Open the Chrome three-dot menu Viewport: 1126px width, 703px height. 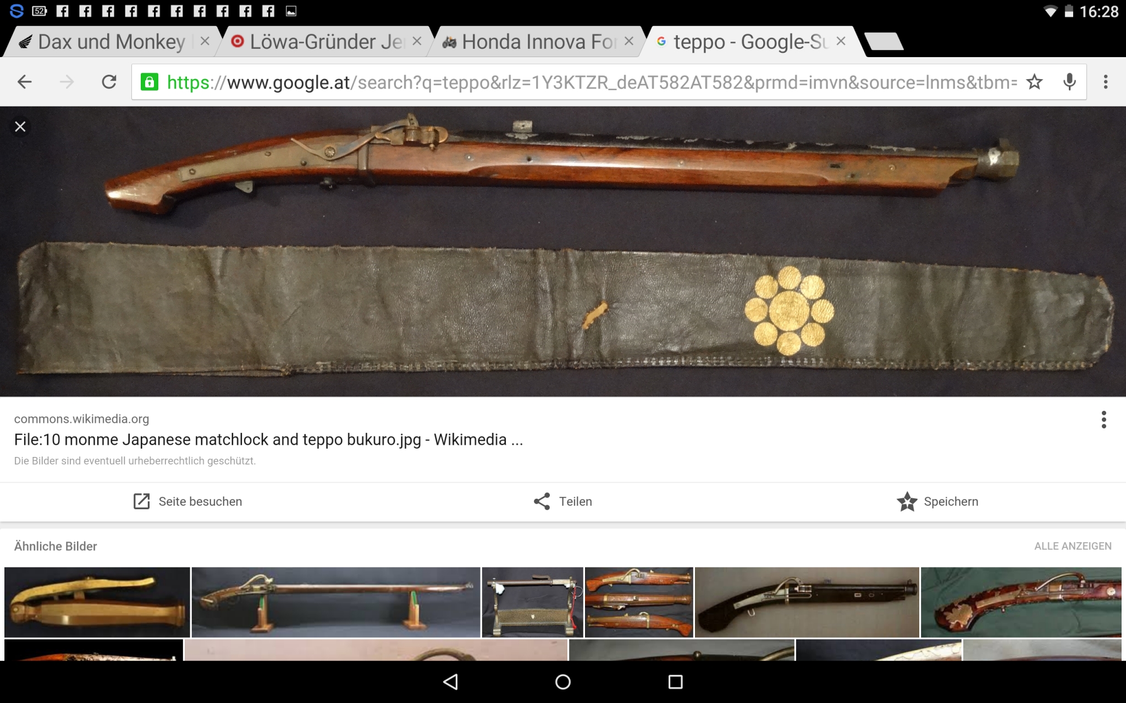tap(1106, 82)
